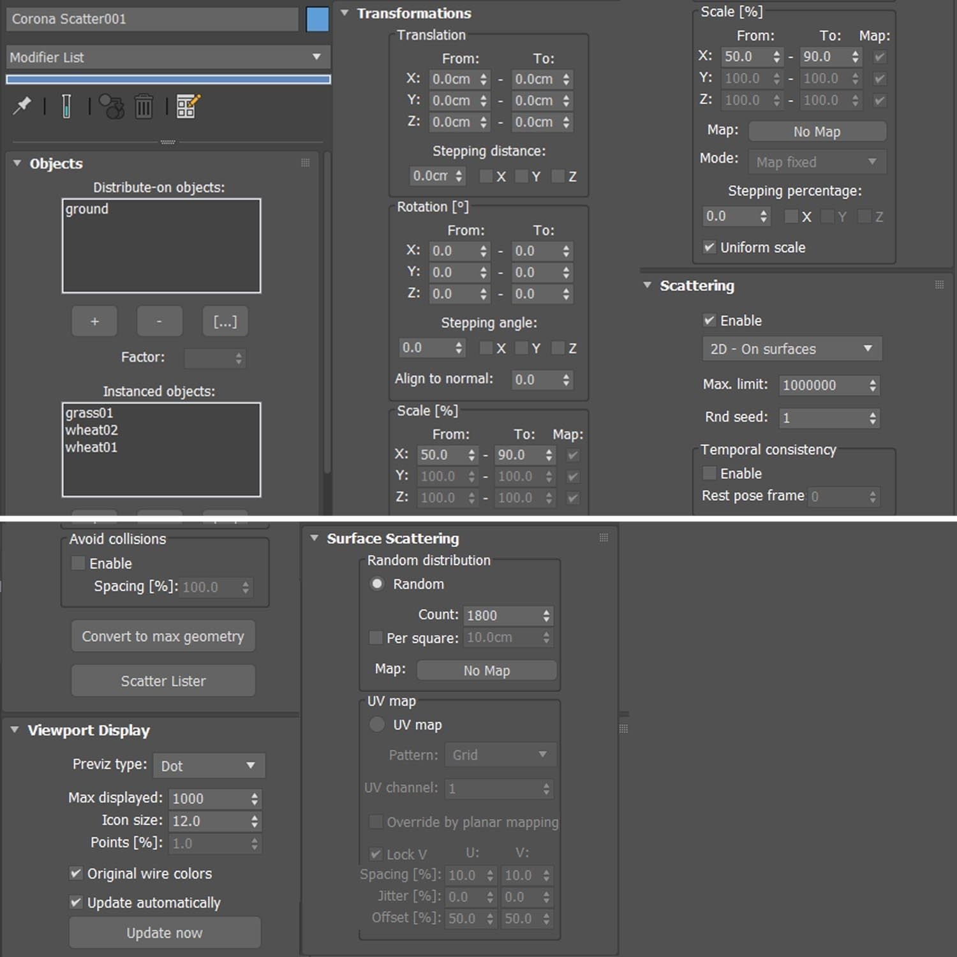The width and height of the screenshot is (957, 957).
Task: Click the pin stack icon
Action: 22,105
